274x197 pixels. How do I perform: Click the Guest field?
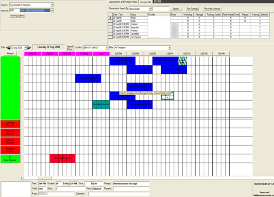pos(70,188)
